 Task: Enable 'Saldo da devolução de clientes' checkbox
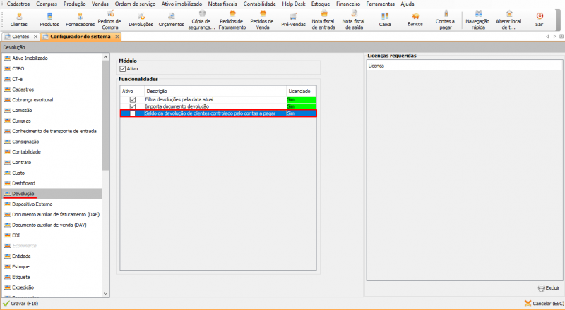coord(132,113)
